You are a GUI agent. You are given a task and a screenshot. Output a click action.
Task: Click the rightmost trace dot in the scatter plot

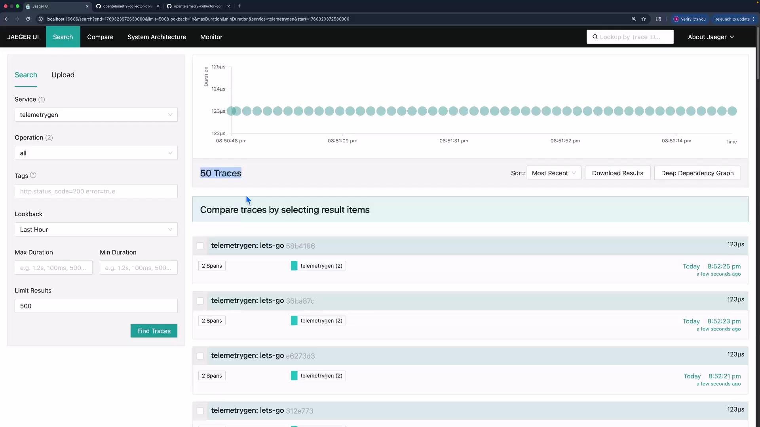pyautogui.click(x=732, y=111)
